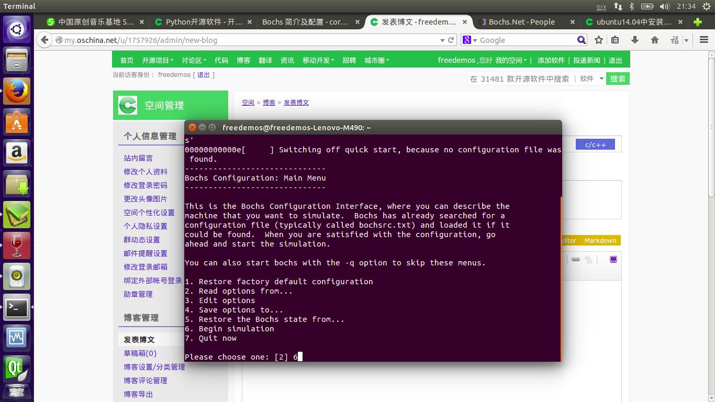Click the link icon in editor toolbar
The height and width of the screenshot is (402, 715).
[575, 260]
